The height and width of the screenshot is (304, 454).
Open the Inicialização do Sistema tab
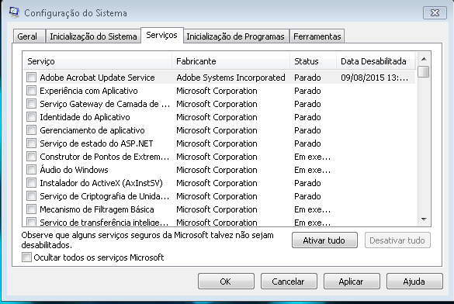coord(93,36)
